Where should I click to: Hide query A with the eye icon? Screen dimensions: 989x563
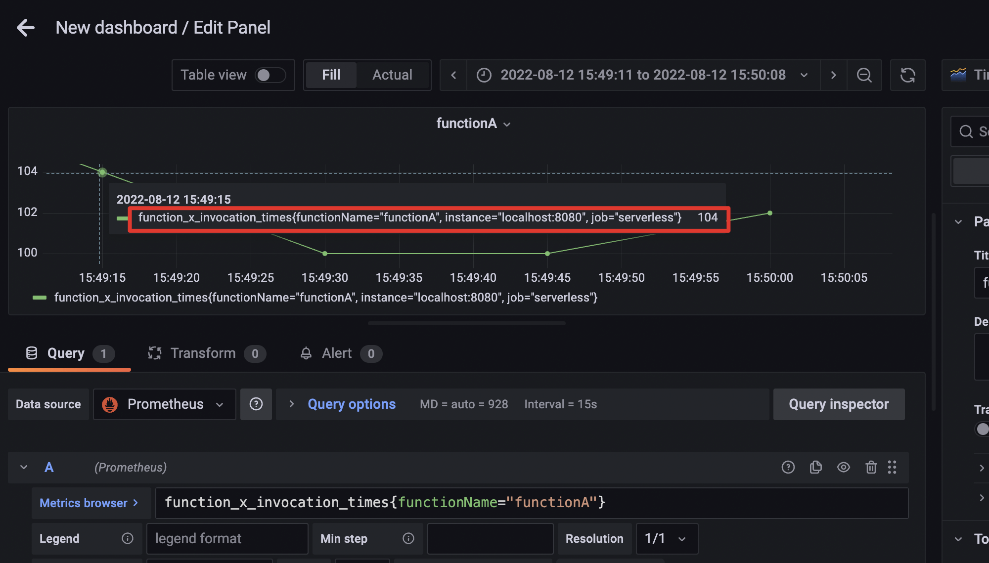click(843, 467)
